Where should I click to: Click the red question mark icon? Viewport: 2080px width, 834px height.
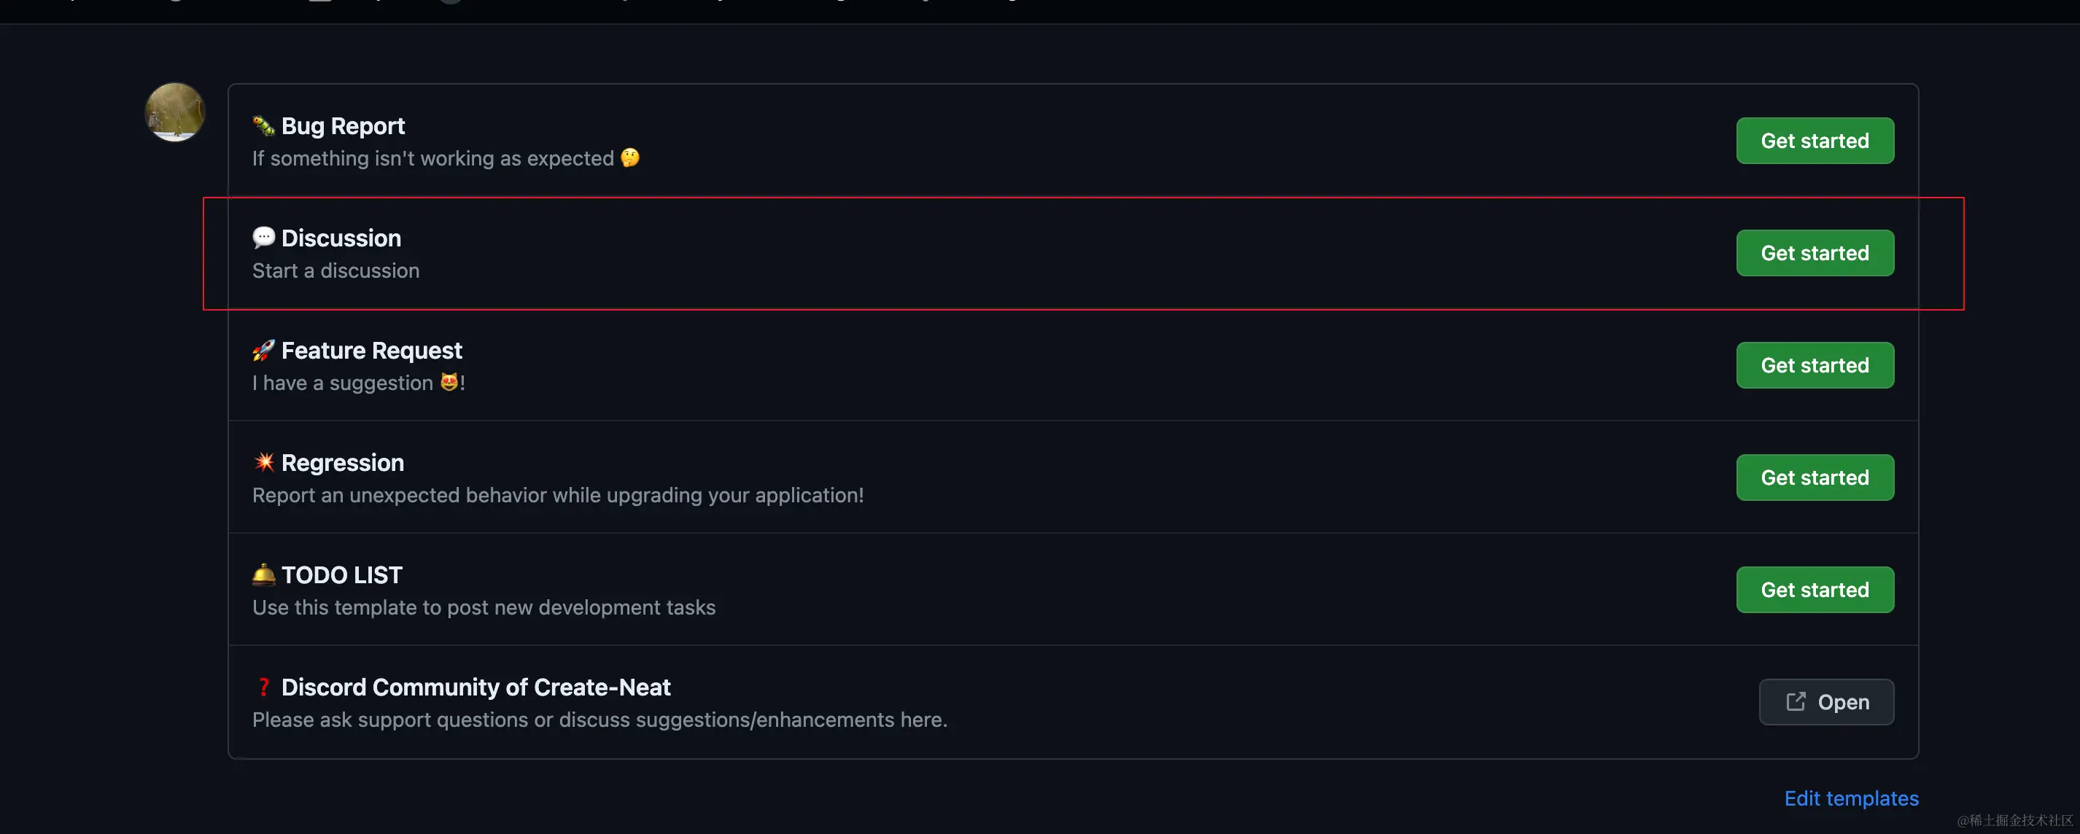click(x=263, y=686)
